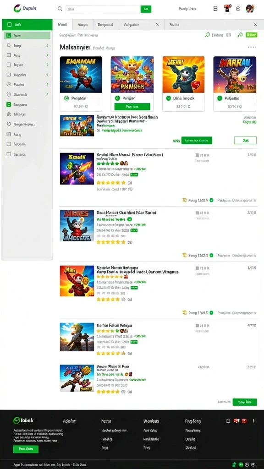Click the green button under the Pangar card
The height and width of the screenshot is (469, 264).
[132, 107]
